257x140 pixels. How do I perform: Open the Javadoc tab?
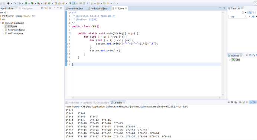(86, 103)
